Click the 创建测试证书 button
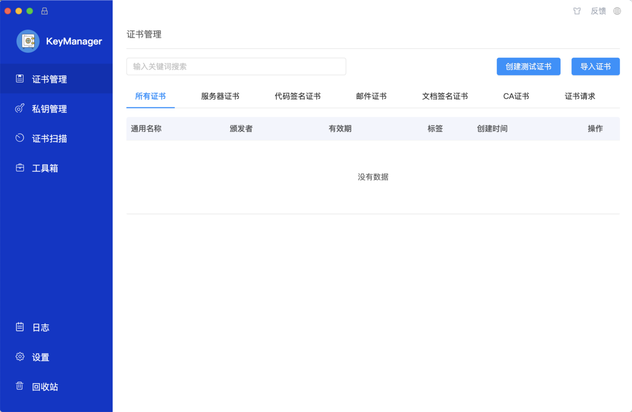The image size is (632, 412). [x=529, y=66]
